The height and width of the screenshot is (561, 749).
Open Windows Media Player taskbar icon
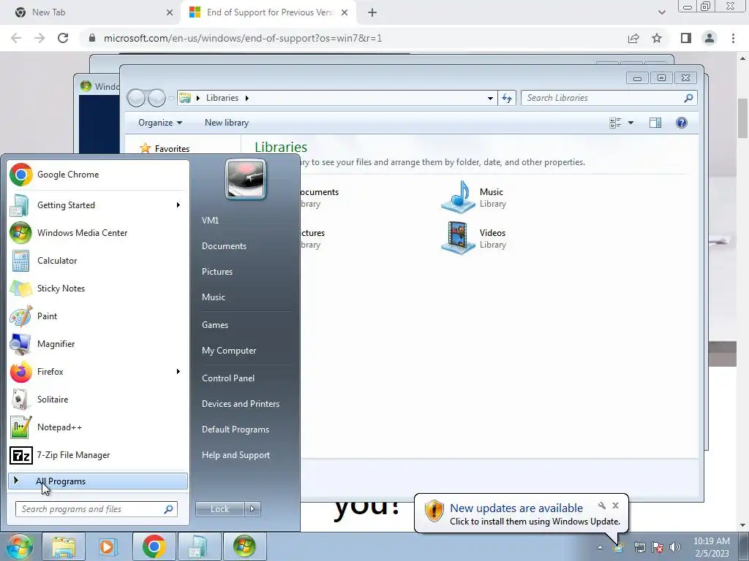[x=108, y=546]
